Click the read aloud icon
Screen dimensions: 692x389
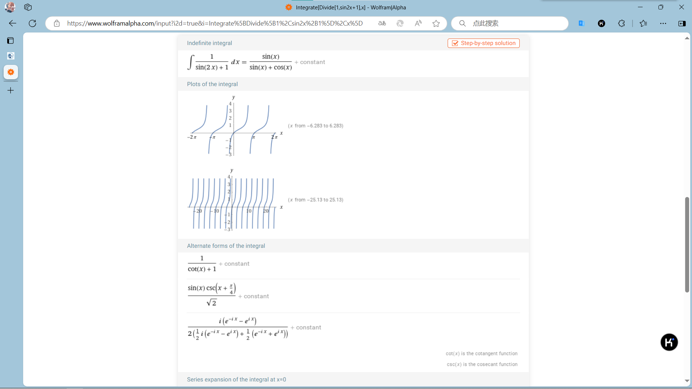tap(418, 23)
